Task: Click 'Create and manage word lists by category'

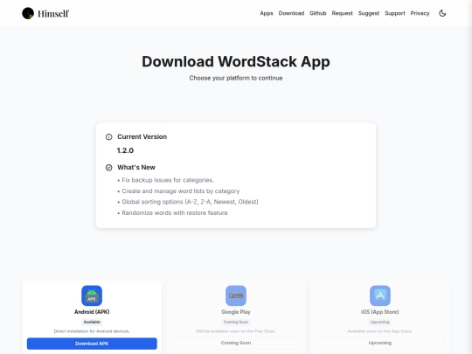Action: click(181, 191)
